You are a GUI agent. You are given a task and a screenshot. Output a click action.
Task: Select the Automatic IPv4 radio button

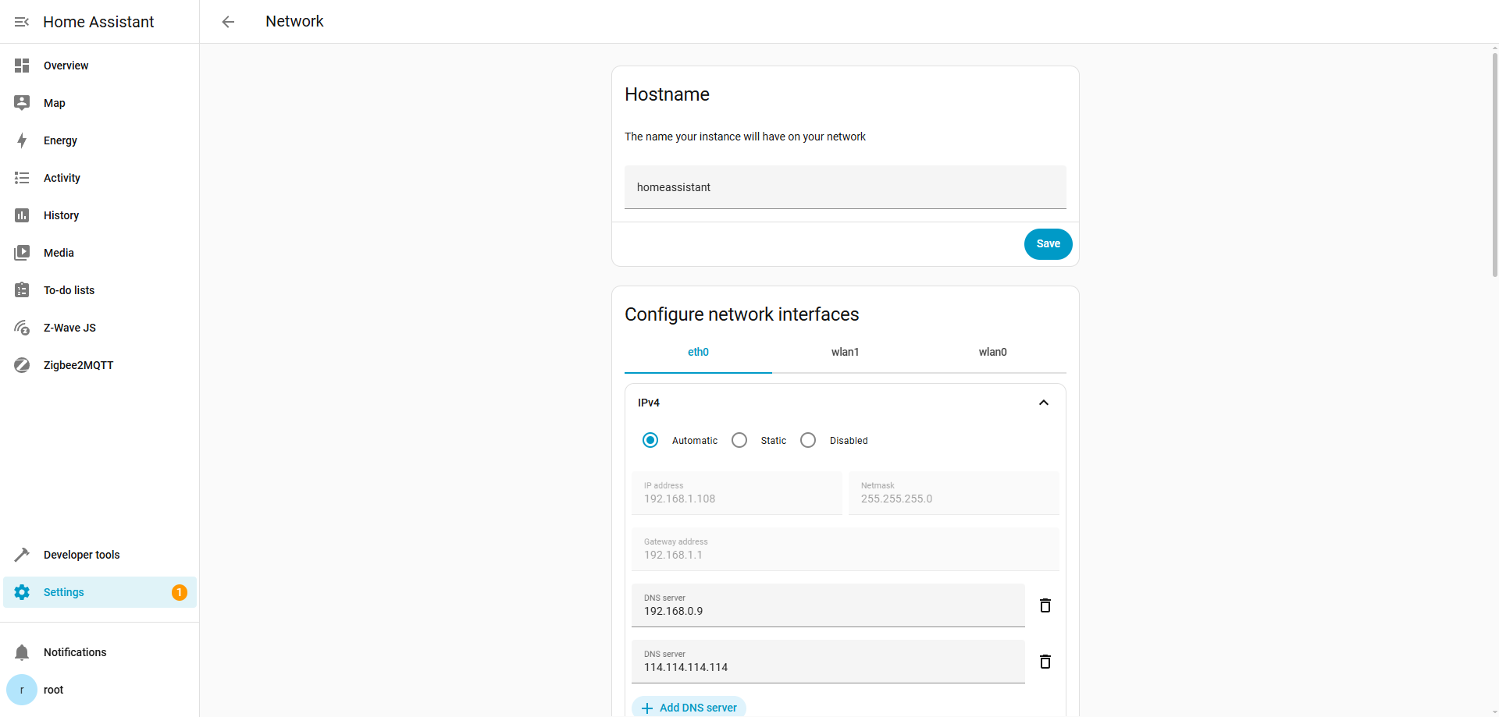pos(650,440)
